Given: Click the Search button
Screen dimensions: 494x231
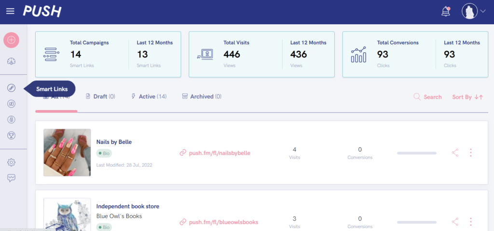Looking at the screenshot, I should (x=427, y=97).
